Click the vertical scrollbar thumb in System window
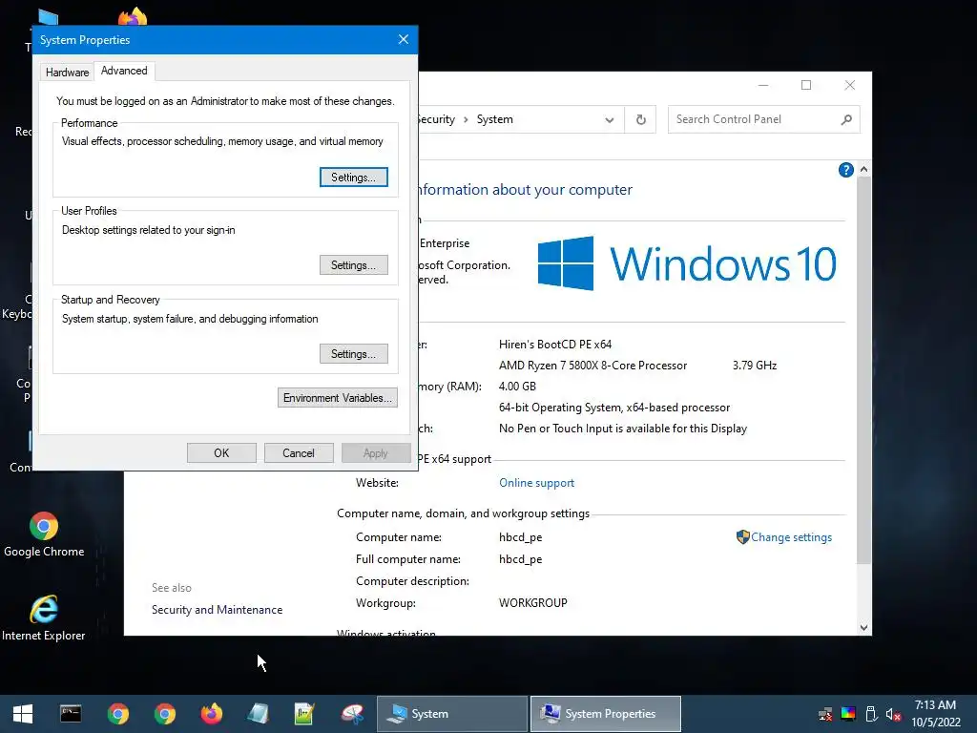Screen dimensions: 977x733 [863, 371]
